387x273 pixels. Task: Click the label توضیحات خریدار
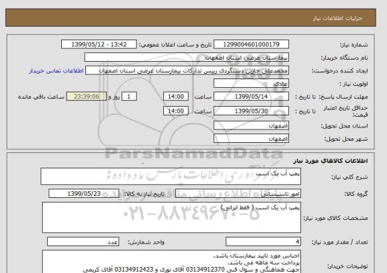pos(347,266)
